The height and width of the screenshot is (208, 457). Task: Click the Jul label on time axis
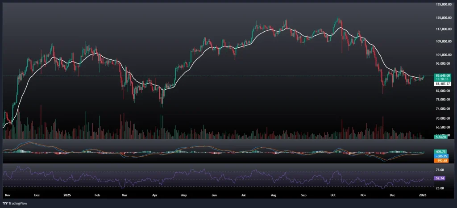coord(243,195)
